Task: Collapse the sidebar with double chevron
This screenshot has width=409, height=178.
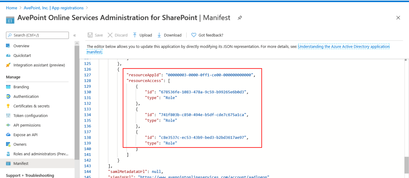Action: (75, 35)
